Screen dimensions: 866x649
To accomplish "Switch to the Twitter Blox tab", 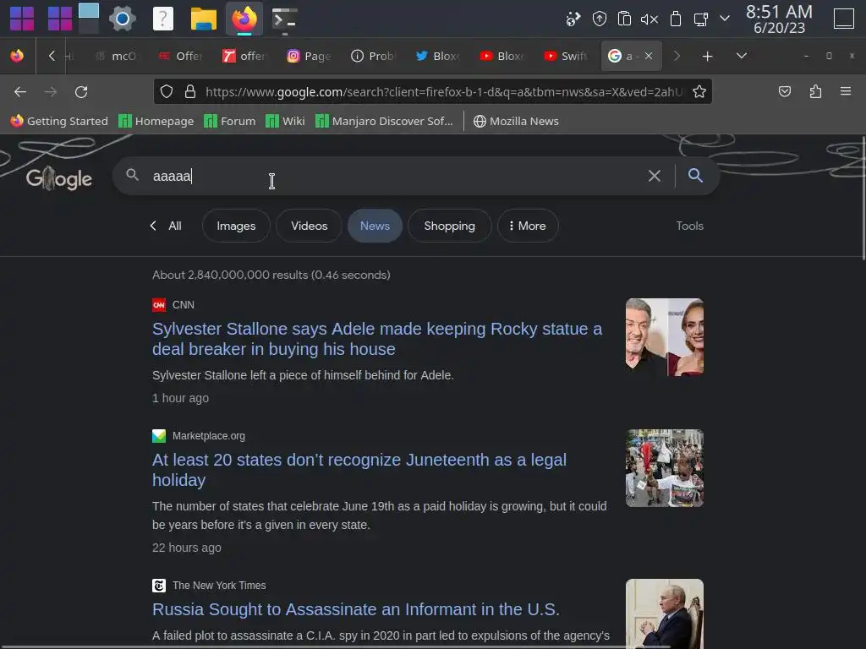I will [x=437, y=56].
